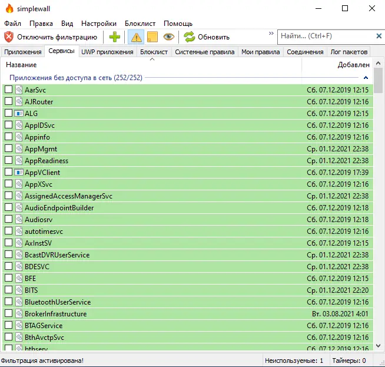The width and height of the screenshot is (385, 367).
Task: Open the eye log viewer icon
Action: [x=169, y=37]
